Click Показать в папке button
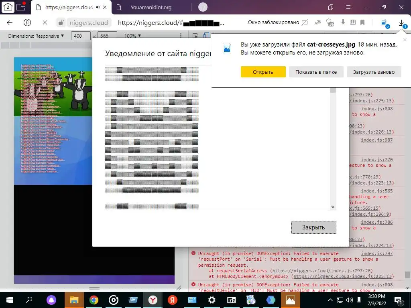 coord(316,72)
